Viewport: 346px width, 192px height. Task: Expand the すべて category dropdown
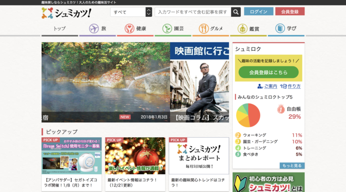tap(131, 12)
